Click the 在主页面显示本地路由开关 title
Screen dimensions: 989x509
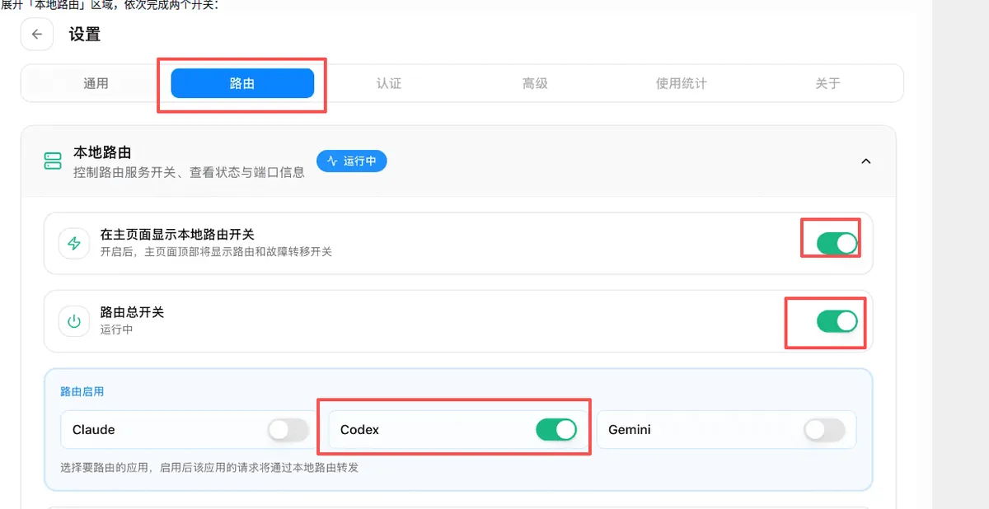tap(177, 235)
